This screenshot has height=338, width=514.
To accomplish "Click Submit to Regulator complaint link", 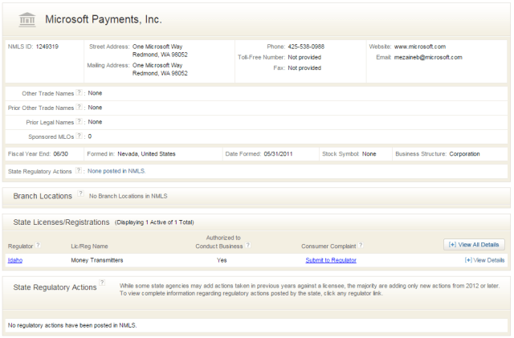I will coord(331,260).
